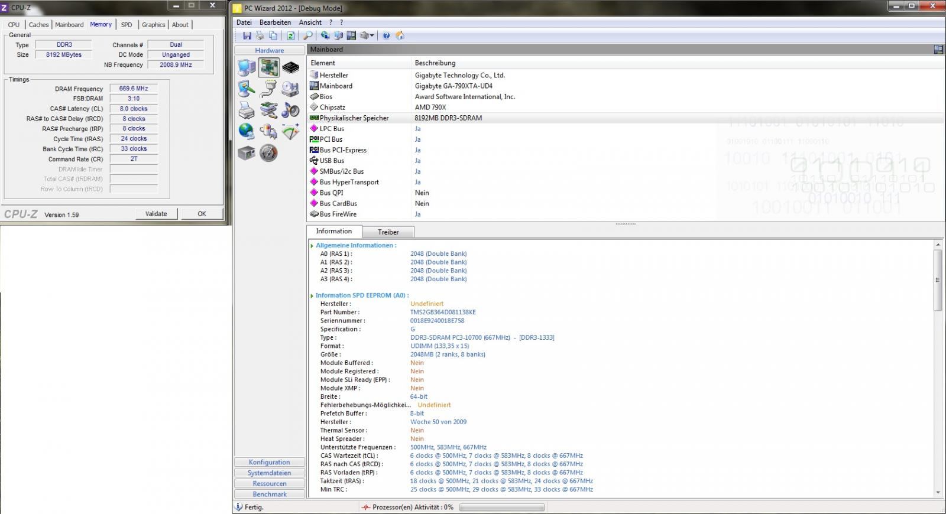Open the Datei menu
The image size is (946, 514).
[244, 22]
